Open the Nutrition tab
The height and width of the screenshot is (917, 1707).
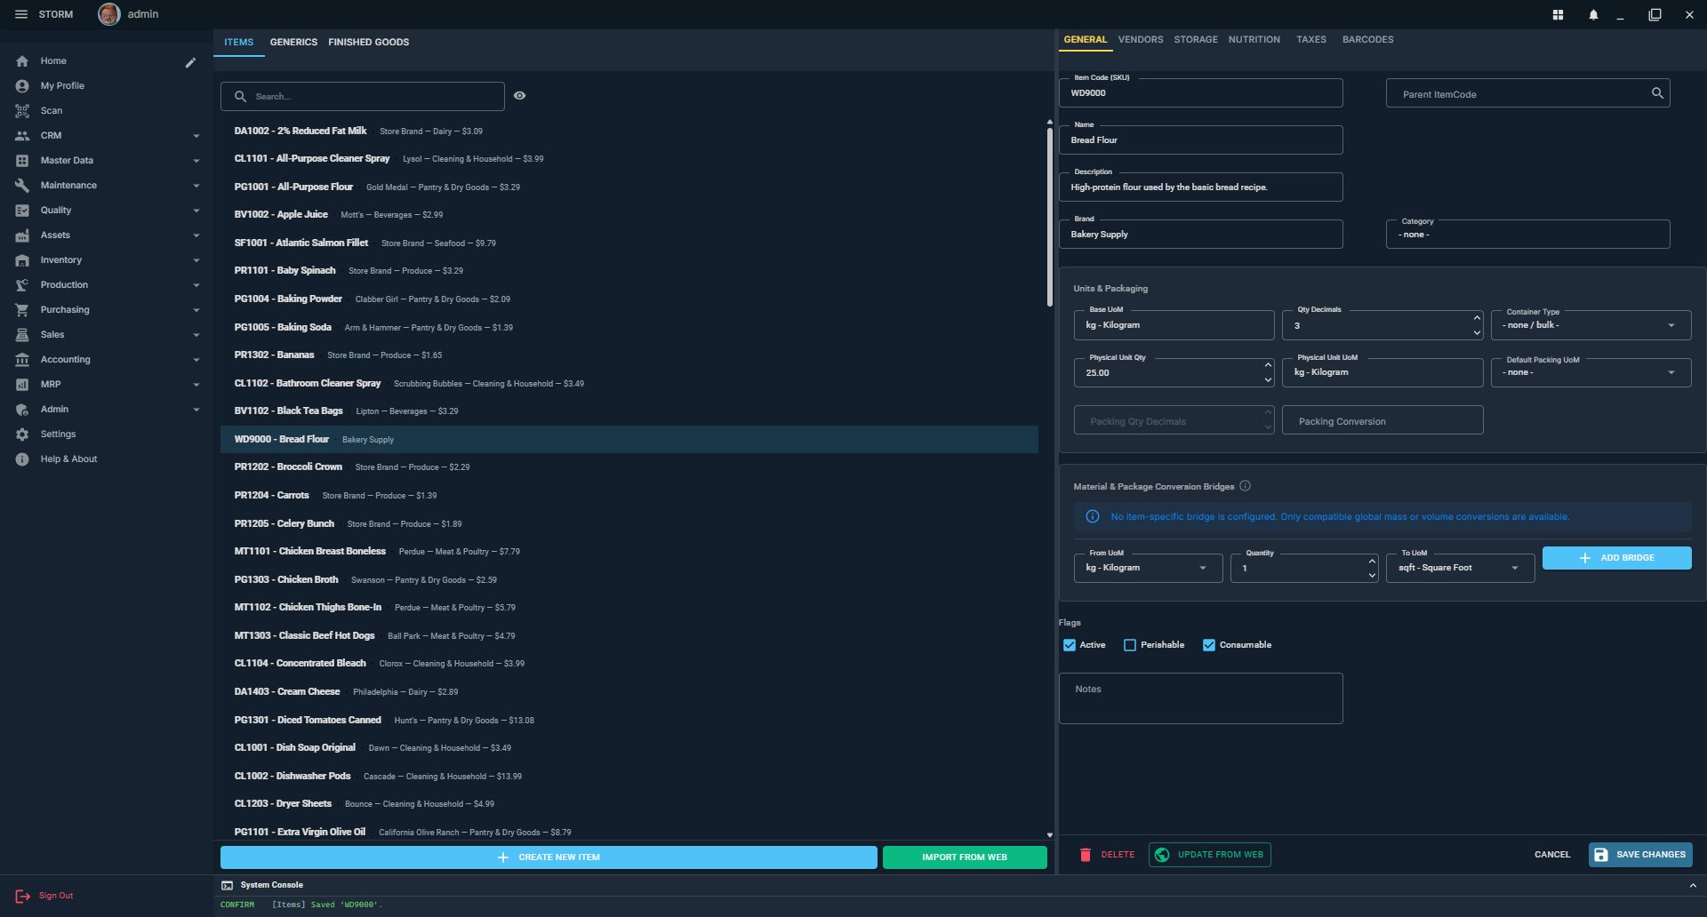coord(1254,40)
